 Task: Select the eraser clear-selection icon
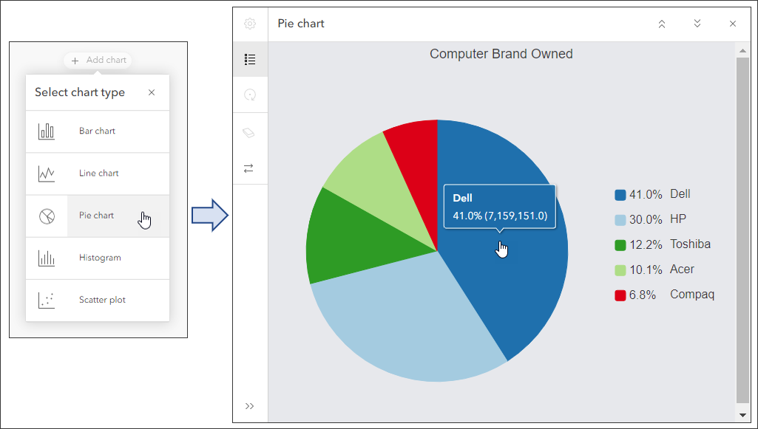[x=250, y=132]
